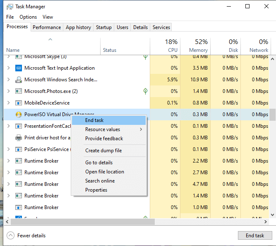Choose Open file location in context menu
This screenshot has width=276, height=246.
(109, 172)
